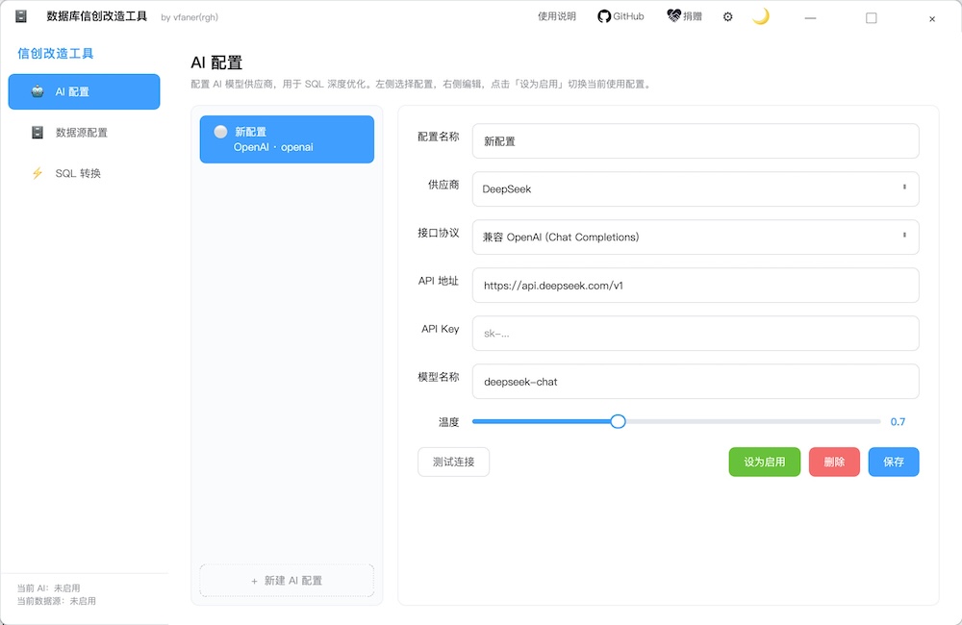
Task: Toggle dark mode moon icon
Action: (761, 16)
